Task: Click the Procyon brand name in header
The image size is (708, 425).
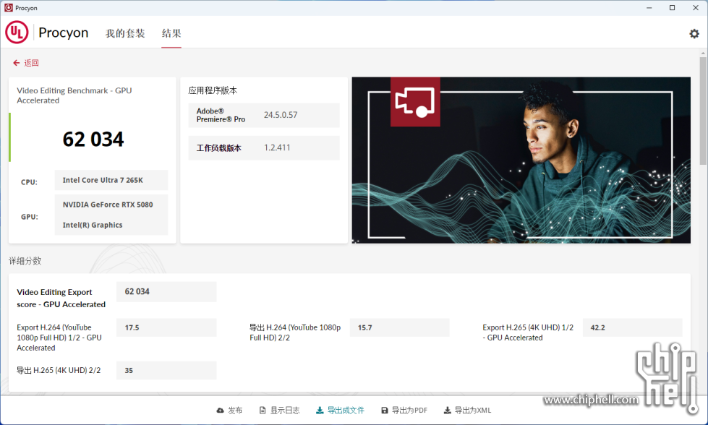Action: pos(63,33)
